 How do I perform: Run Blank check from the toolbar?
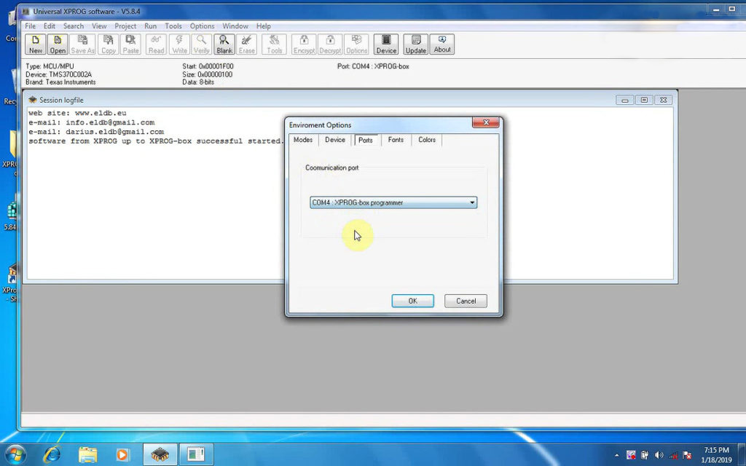[x=224, y=44]
